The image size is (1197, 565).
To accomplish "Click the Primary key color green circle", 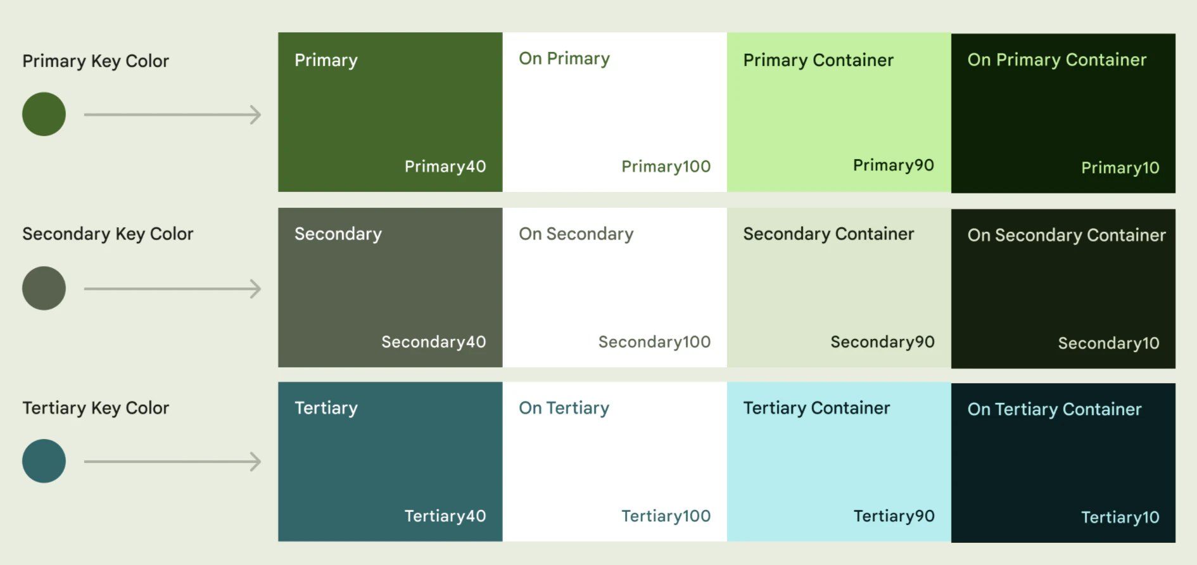I will pos(44,114).
